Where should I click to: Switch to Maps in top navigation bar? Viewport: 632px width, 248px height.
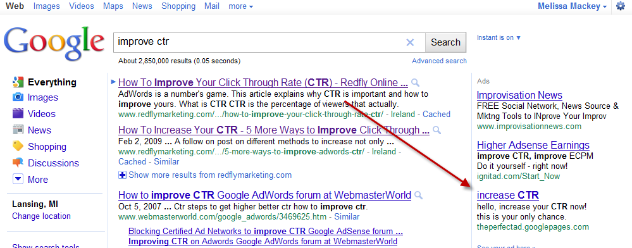(113, 6)
